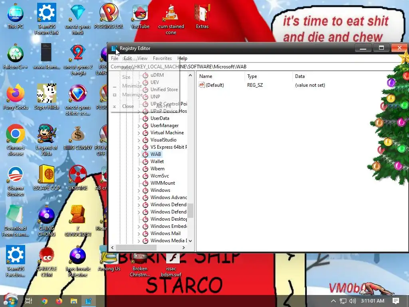This screenshot has width=409, height=307.
Task: Expand the Wbem key
Action: coord(139,169)
